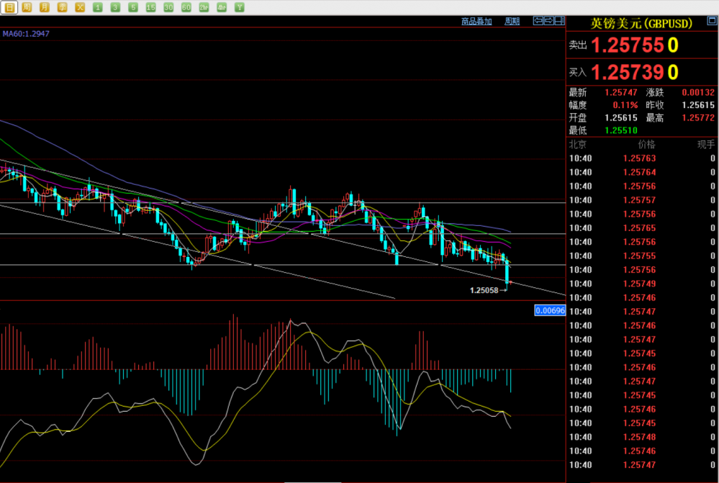Switch to the weekly (周) chart period
Viewport: 719px width, 483px height.
coord(27,7)
